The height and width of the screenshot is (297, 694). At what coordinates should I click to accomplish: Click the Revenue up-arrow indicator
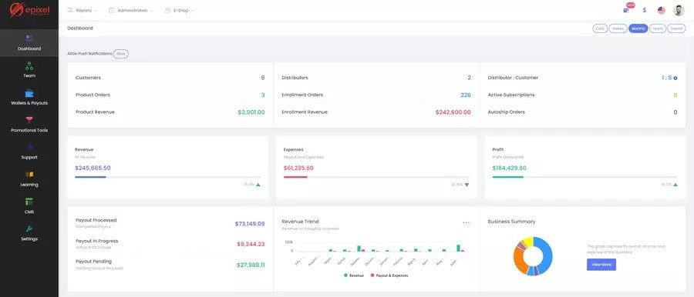pos(258,185)
